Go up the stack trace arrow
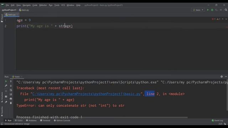This screenshot has width=228, height=128. [11, 81]
